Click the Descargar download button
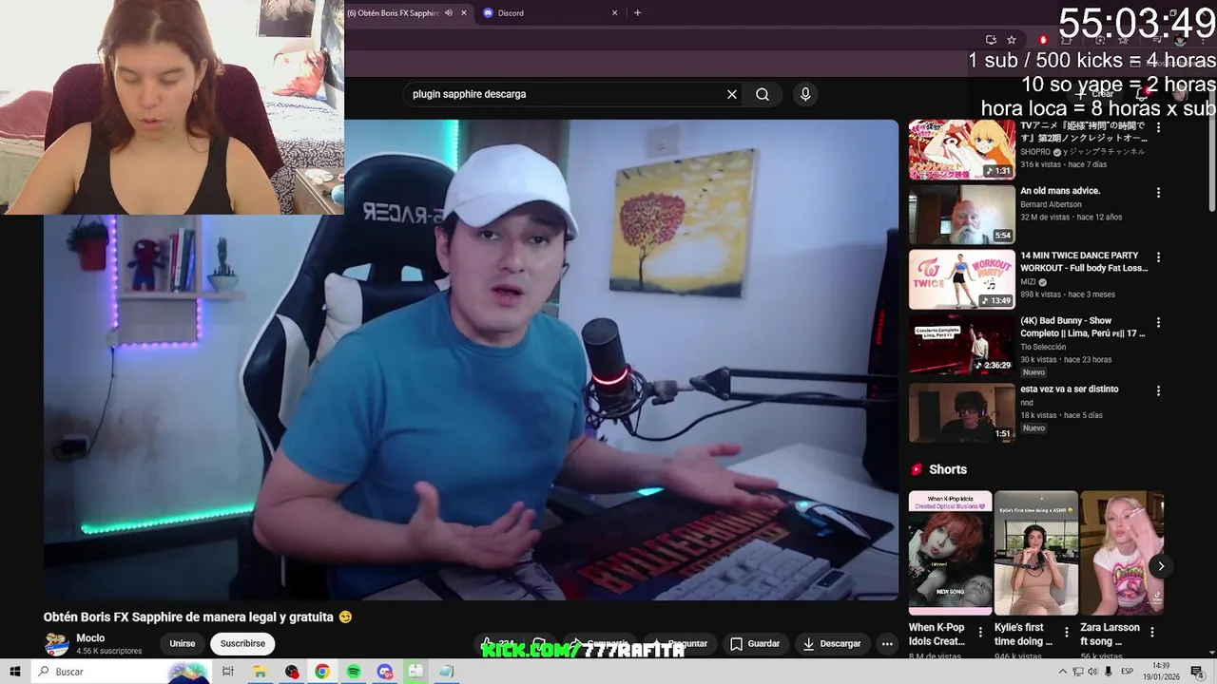Viewport: 1217px width, 684px height. (x=832, y=643)
